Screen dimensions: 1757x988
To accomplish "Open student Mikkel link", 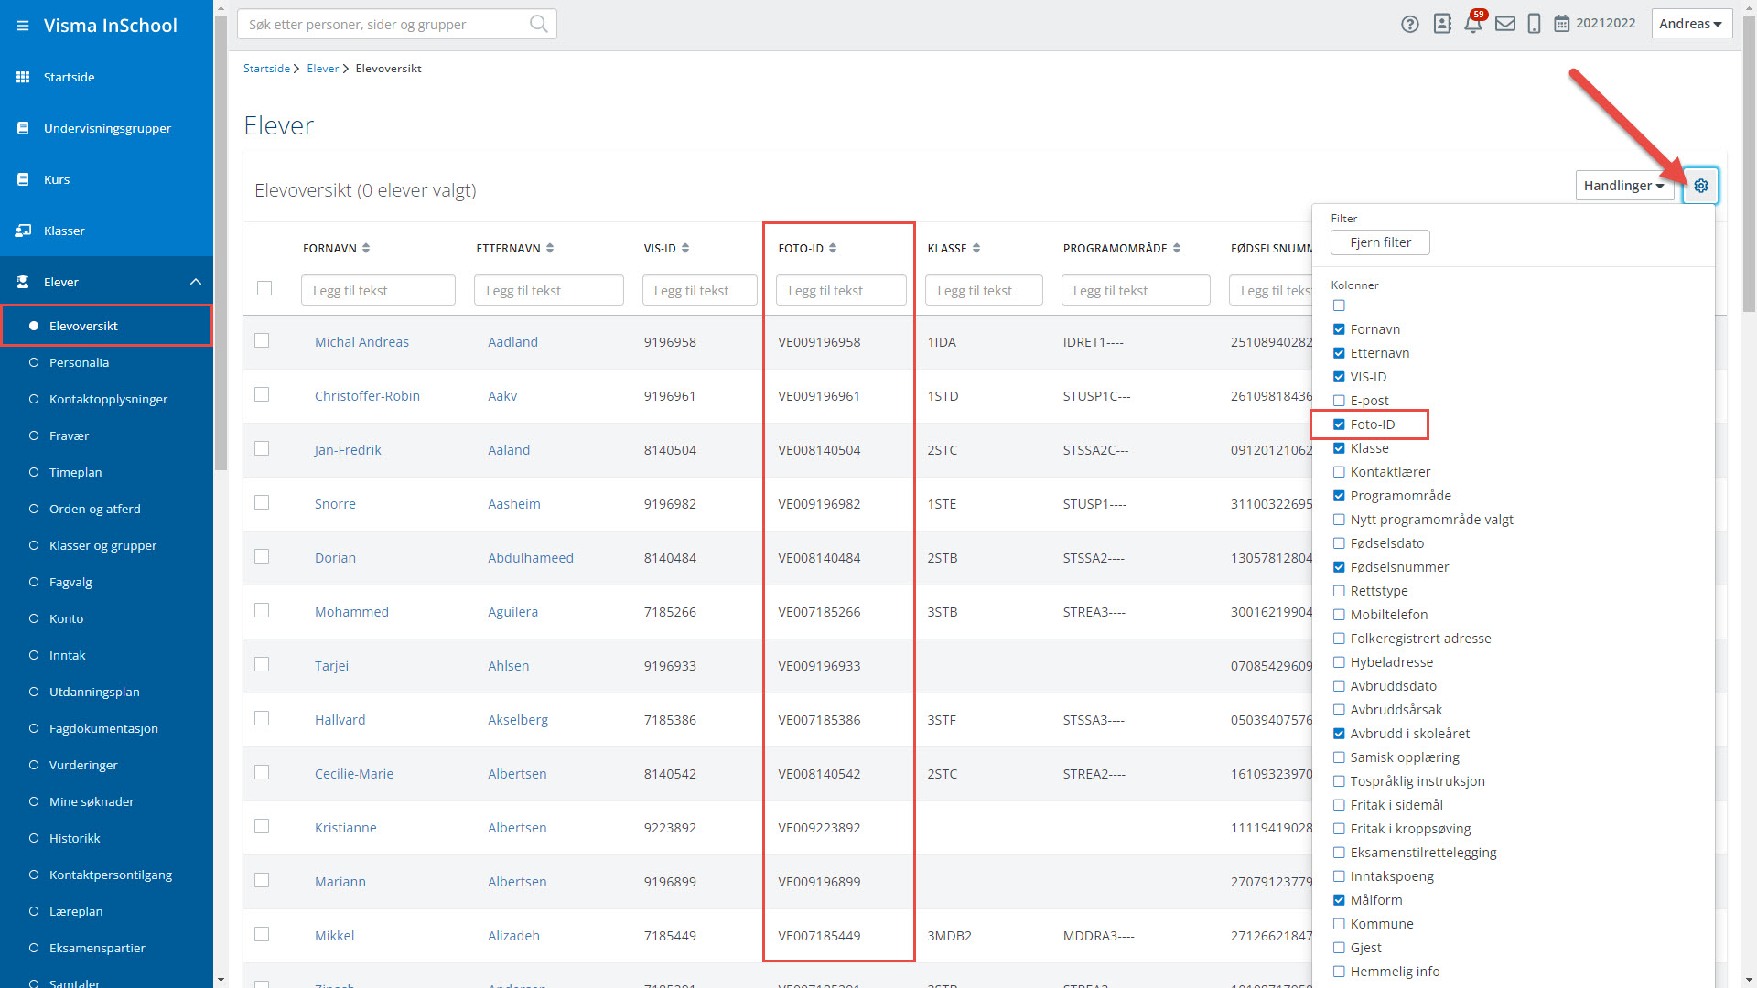I will coord(334,936).
